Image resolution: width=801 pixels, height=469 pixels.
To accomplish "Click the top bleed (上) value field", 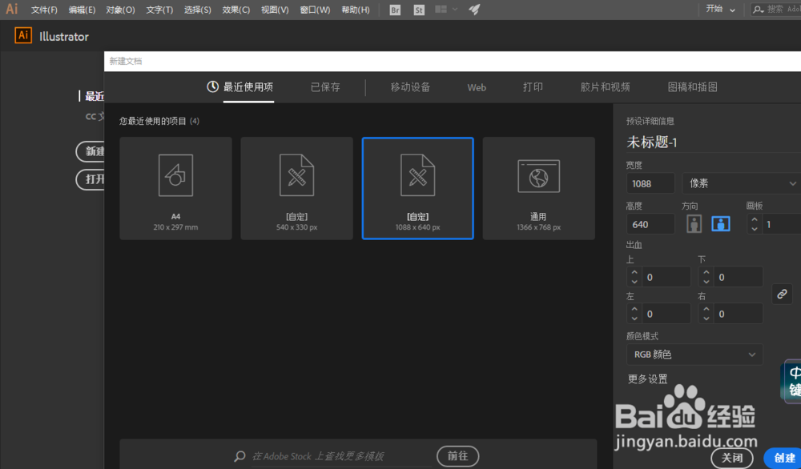I will [666, 277].
